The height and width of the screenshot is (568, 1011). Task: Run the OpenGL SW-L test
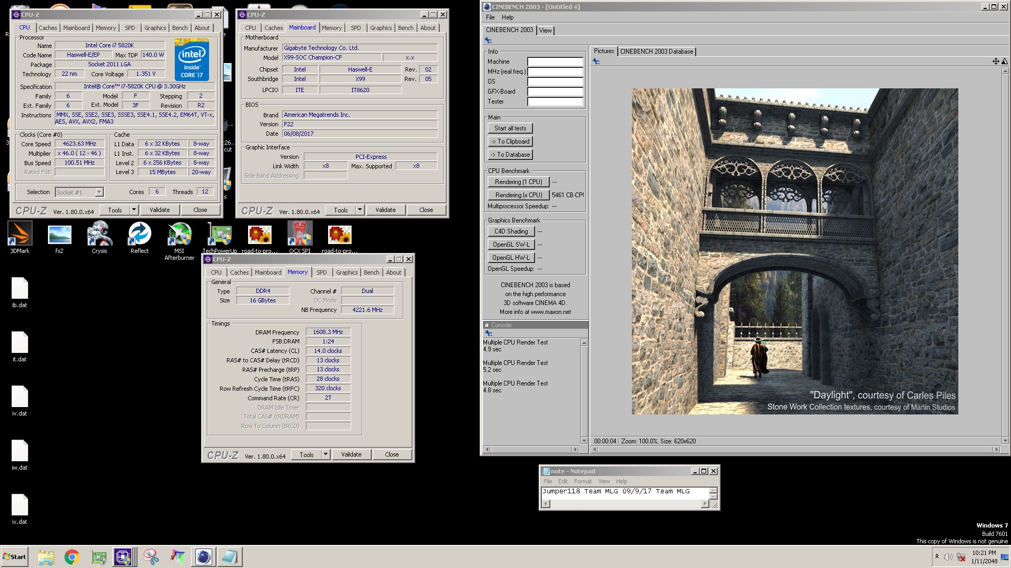click(x=511, y=245)
